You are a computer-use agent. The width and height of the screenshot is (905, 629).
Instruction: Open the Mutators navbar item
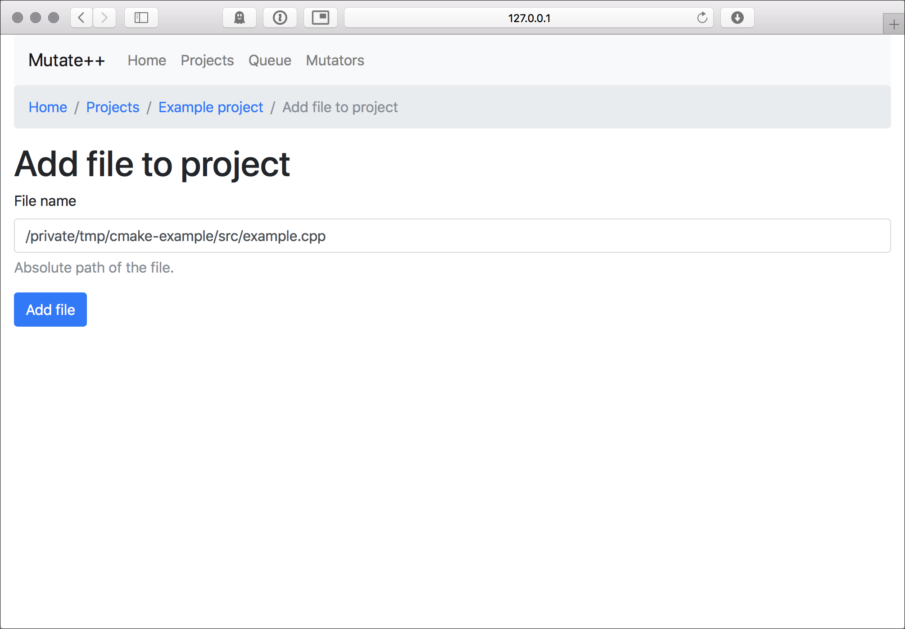click(335, 60)
